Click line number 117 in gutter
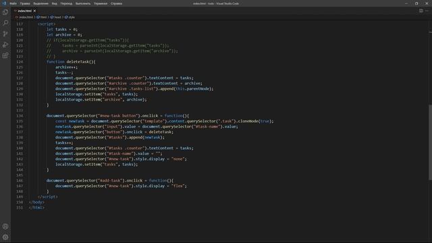 tap(20, 24)
